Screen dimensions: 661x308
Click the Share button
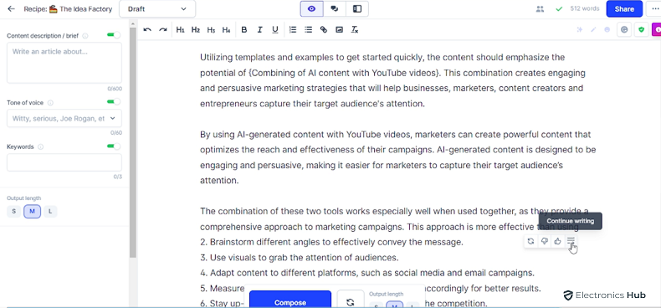coord(624,9)
